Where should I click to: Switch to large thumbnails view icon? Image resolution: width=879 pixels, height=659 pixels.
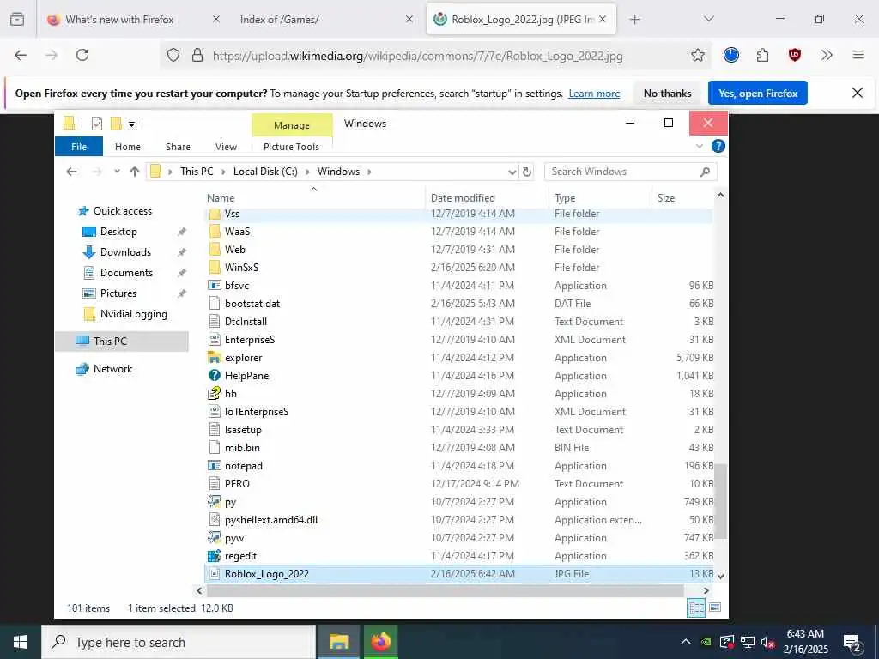click(x=715, y=608)
